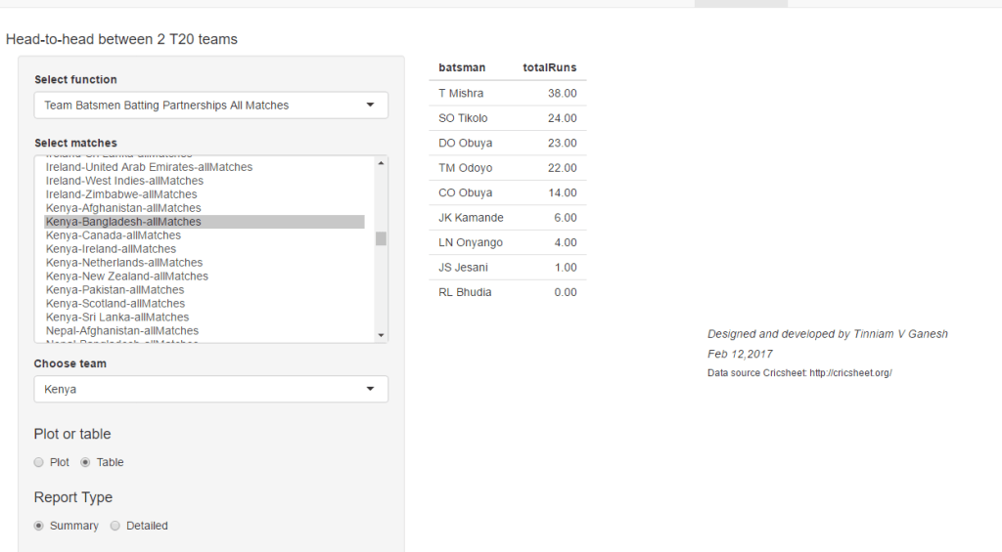Choose Kenya-Scotland-allMatches in the list
Screen dimensions: 1002x552
[116, 304]
